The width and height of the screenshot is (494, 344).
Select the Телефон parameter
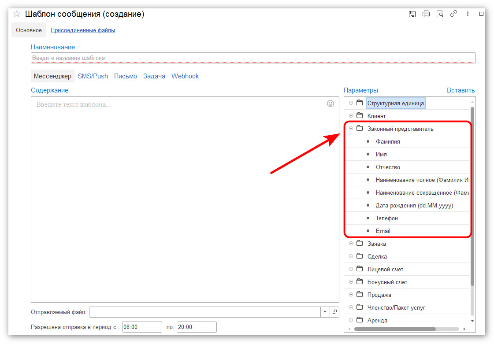tap(386, 218)
